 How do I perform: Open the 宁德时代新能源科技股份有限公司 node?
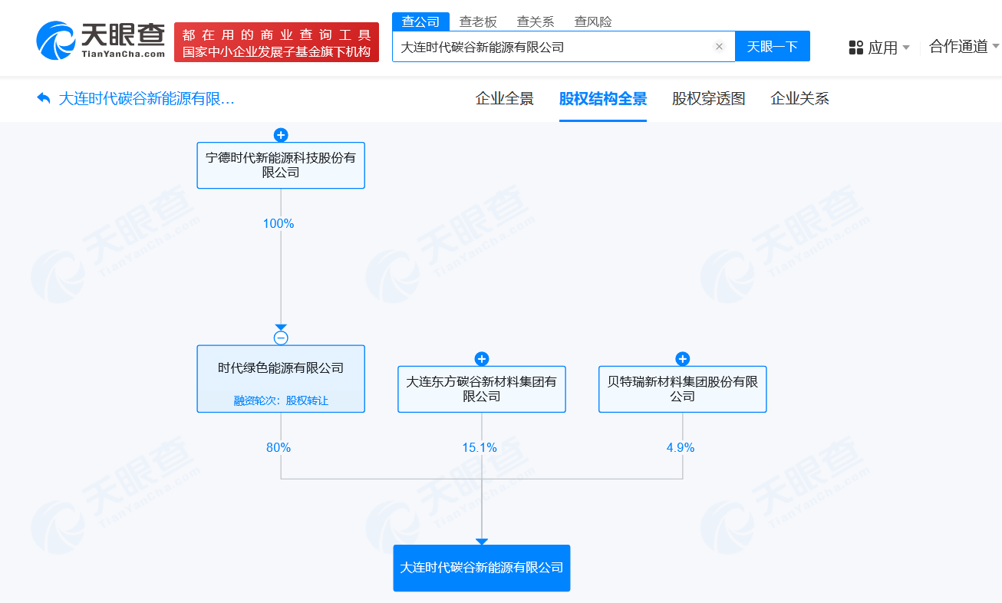click(281, 165)
